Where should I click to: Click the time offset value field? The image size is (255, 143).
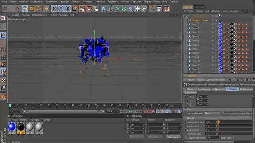(212, 137)
